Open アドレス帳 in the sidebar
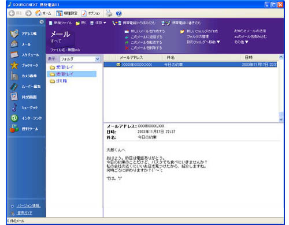 [x=23, y=33]
